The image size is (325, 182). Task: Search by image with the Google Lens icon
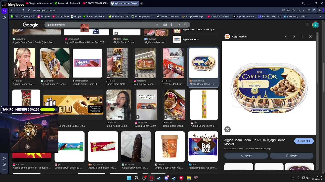[178, 25]
